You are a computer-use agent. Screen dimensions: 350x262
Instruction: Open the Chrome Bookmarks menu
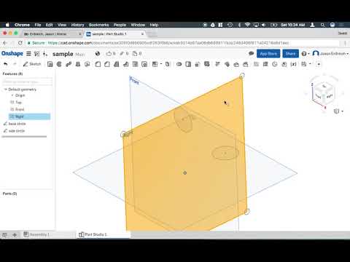[x=98, y=25]
